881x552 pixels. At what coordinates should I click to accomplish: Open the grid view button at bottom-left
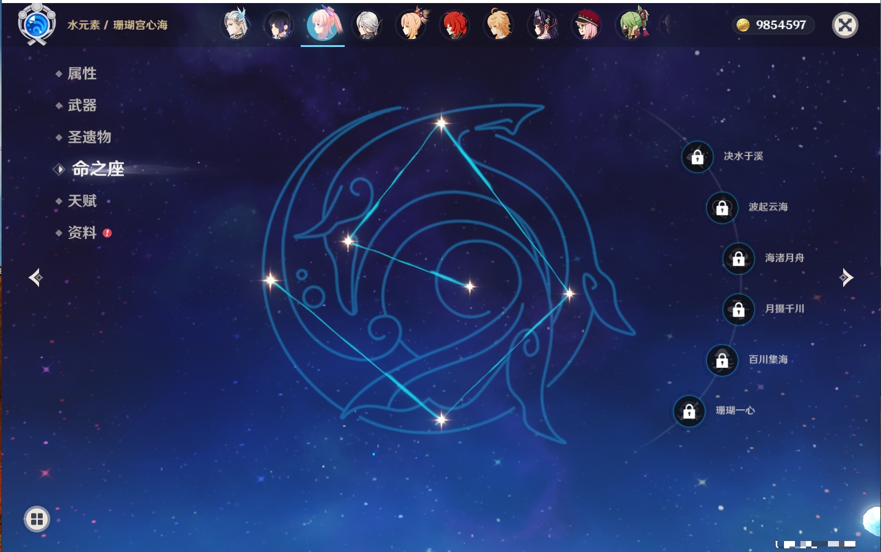click(x=37, y=519)
